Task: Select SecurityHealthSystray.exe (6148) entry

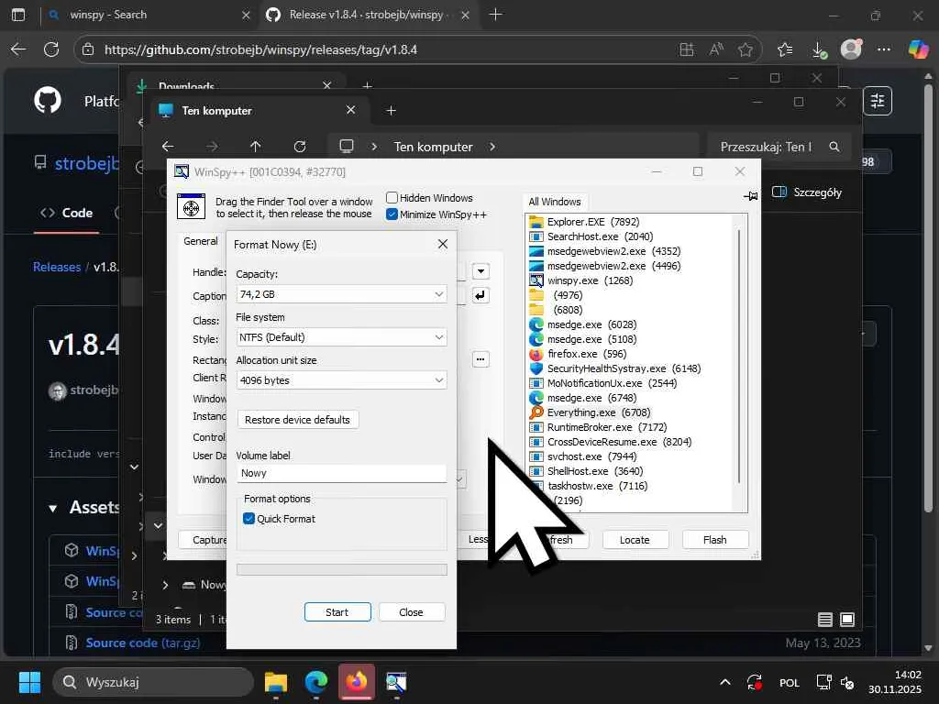Action: pos(615,368)
